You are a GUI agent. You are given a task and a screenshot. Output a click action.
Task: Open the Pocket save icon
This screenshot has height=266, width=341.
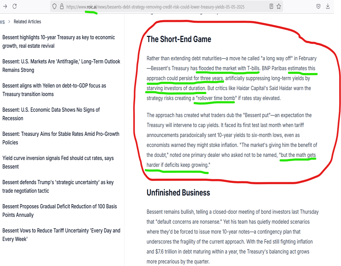[x=319, y=6]
